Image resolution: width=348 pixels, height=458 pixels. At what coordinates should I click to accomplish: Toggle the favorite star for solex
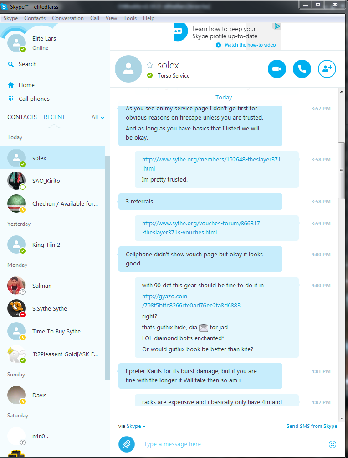pos(150,65)
